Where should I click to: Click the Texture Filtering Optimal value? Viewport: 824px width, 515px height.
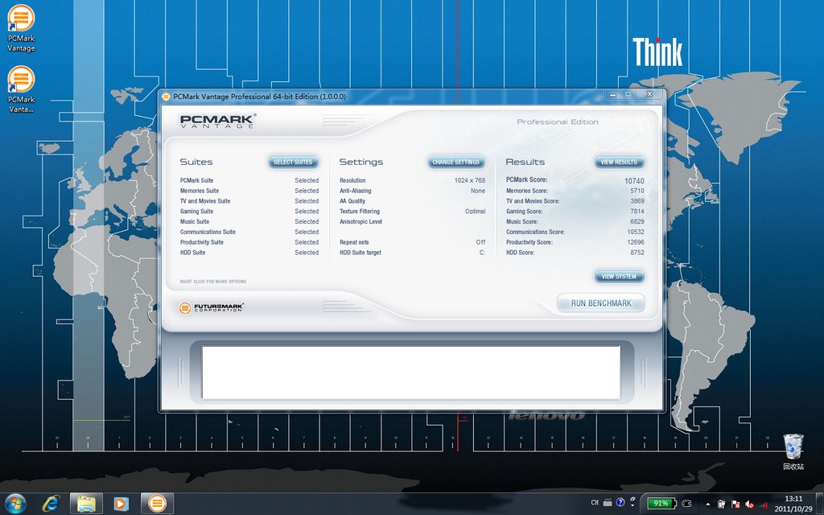click(x=475, y=212)
